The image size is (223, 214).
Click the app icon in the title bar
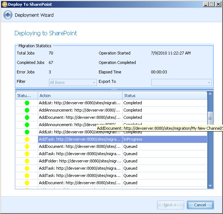(x=4, y=4)
